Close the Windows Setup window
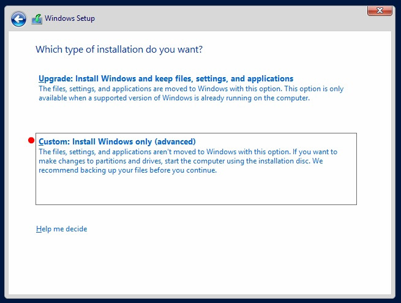Screen dimensions: 401x303 (380, 10)
